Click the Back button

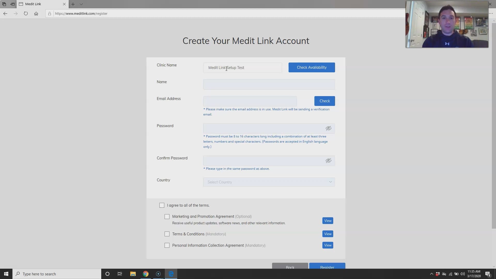tap(290, 266)
